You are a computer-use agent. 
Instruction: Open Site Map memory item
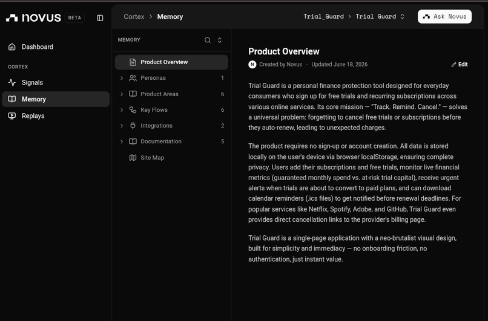171,158
